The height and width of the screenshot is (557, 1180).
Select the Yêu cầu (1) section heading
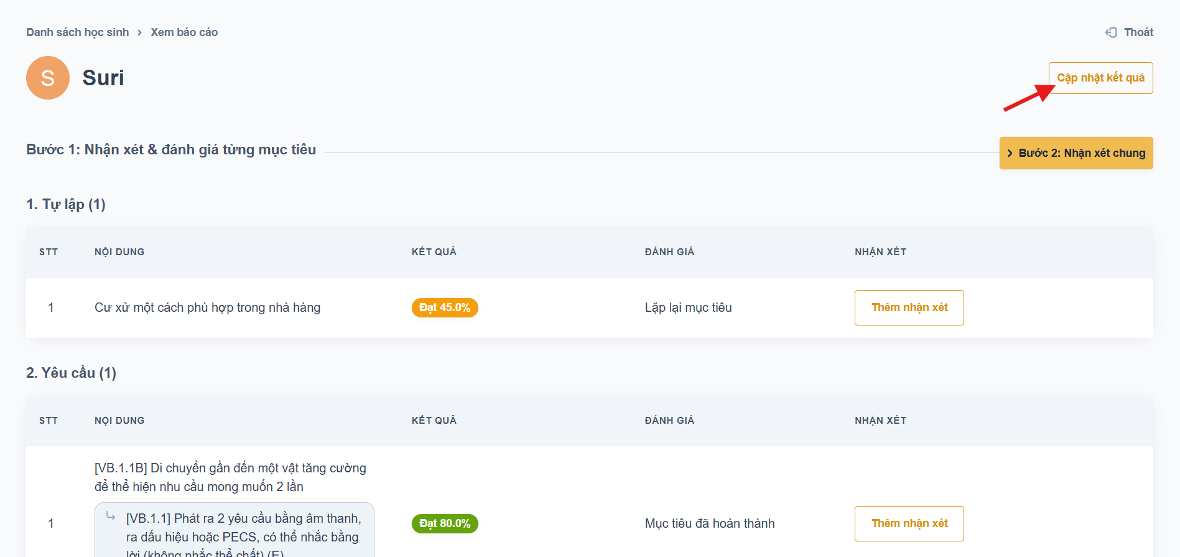71,373
